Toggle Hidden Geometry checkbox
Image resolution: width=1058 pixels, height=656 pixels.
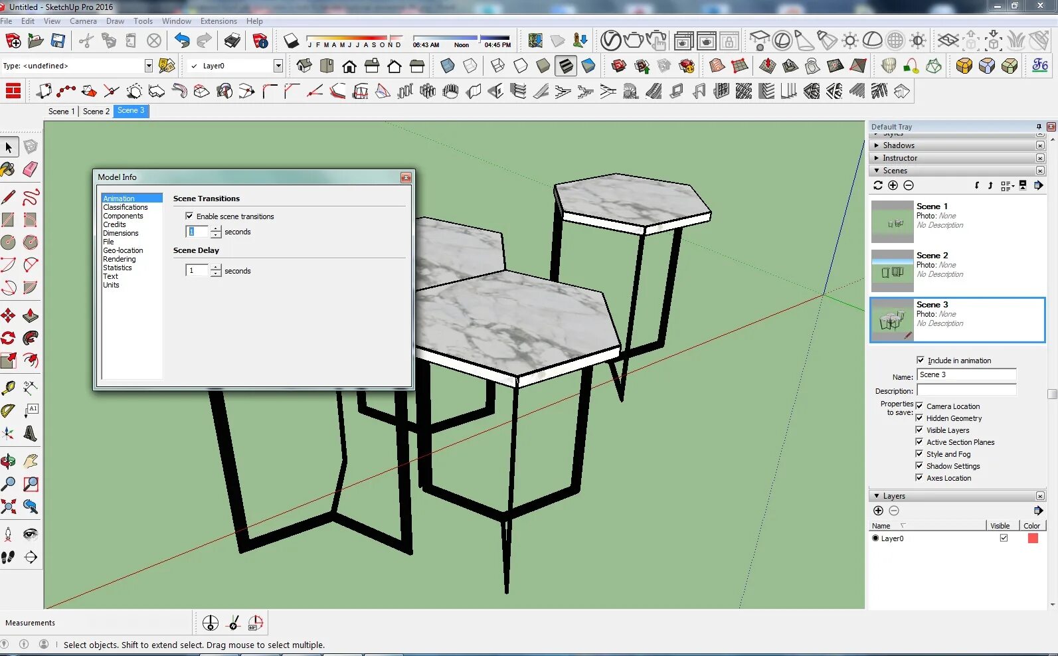pyautogui.click(x=919, y=418)
